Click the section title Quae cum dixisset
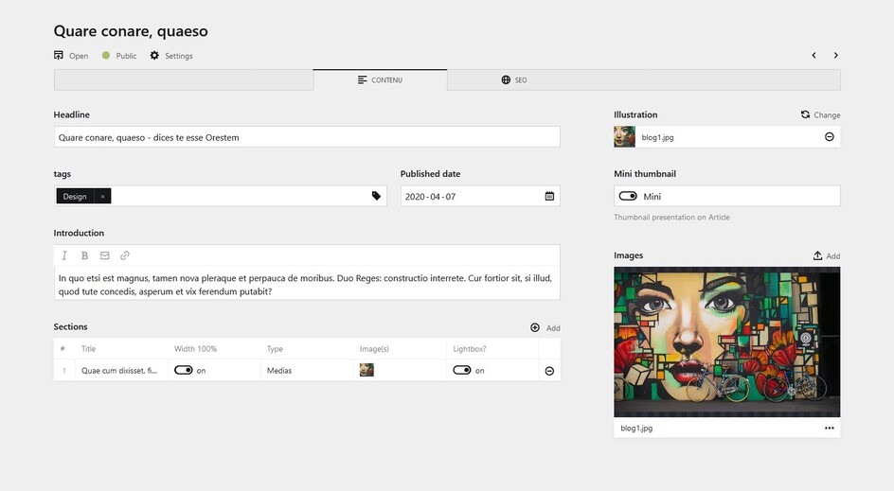This screenshot has height=491, width=894. click(119, 370)
